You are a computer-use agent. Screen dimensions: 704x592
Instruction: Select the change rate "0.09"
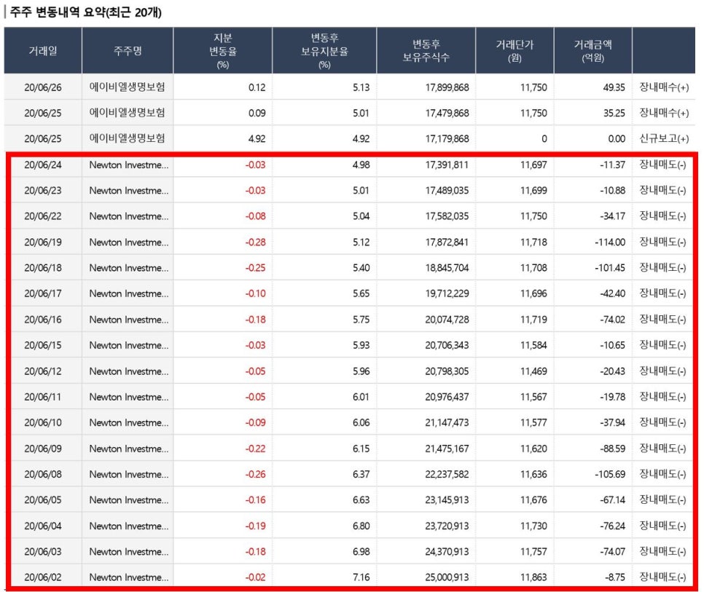point(257,113)
